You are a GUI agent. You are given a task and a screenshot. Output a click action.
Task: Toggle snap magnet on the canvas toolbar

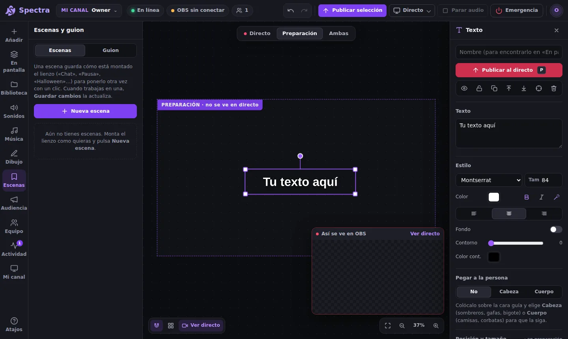point(157,326)
